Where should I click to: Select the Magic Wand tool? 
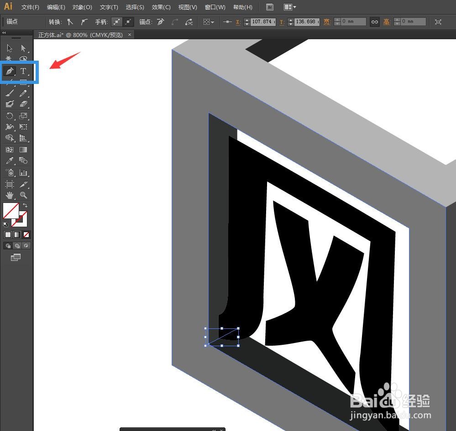click(x=8, y=58)
